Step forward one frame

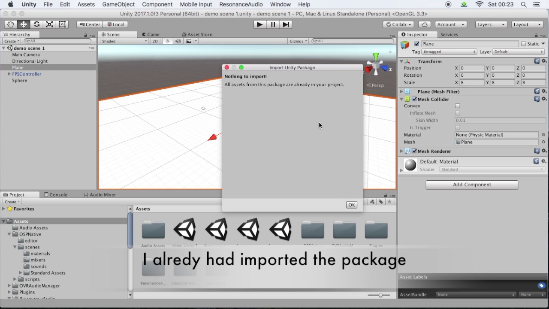(x=286, y=24)
